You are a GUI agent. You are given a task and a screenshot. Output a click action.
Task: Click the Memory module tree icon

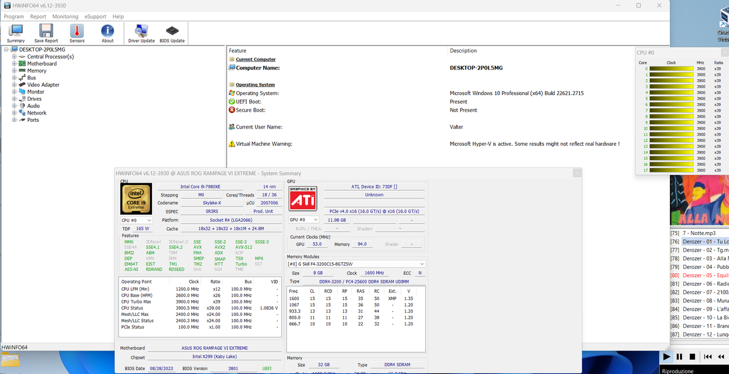pyautogui.click(x=22, y=71)
